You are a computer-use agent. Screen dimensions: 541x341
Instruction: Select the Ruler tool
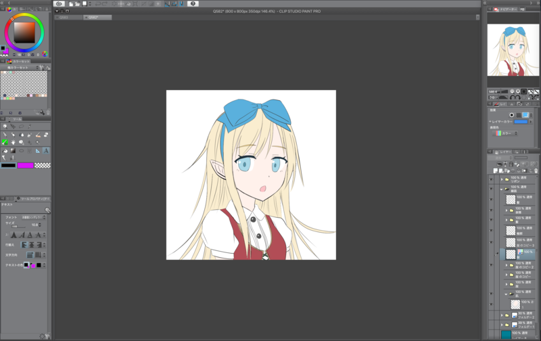[x=38, y=151]
